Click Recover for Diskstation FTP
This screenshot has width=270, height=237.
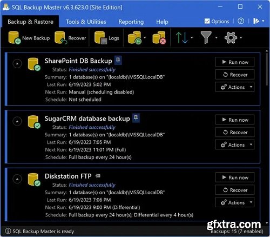pos(235,190)
